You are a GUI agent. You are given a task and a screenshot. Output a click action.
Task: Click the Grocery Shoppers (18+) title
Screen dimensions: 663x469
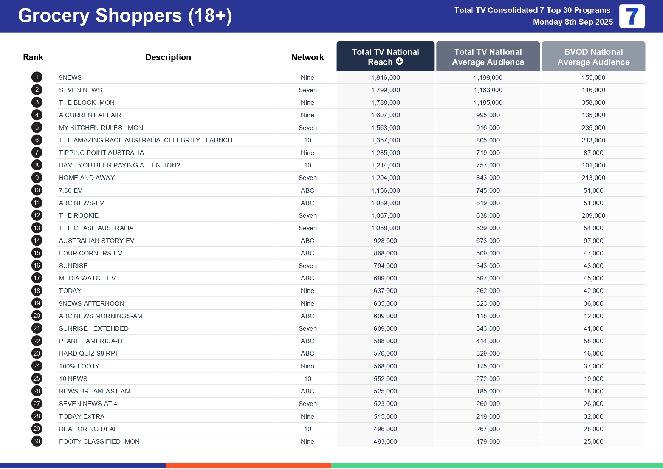tap(125, 16)
